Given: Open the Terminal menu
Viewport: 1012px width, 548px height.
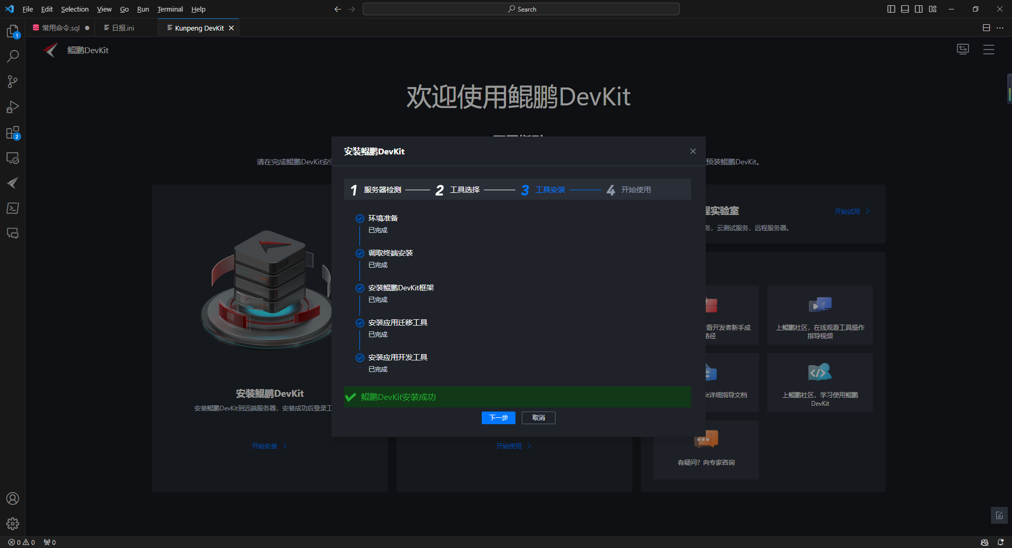Looking at the screenshot, I should pyautogui.click(x=170, y=9).
